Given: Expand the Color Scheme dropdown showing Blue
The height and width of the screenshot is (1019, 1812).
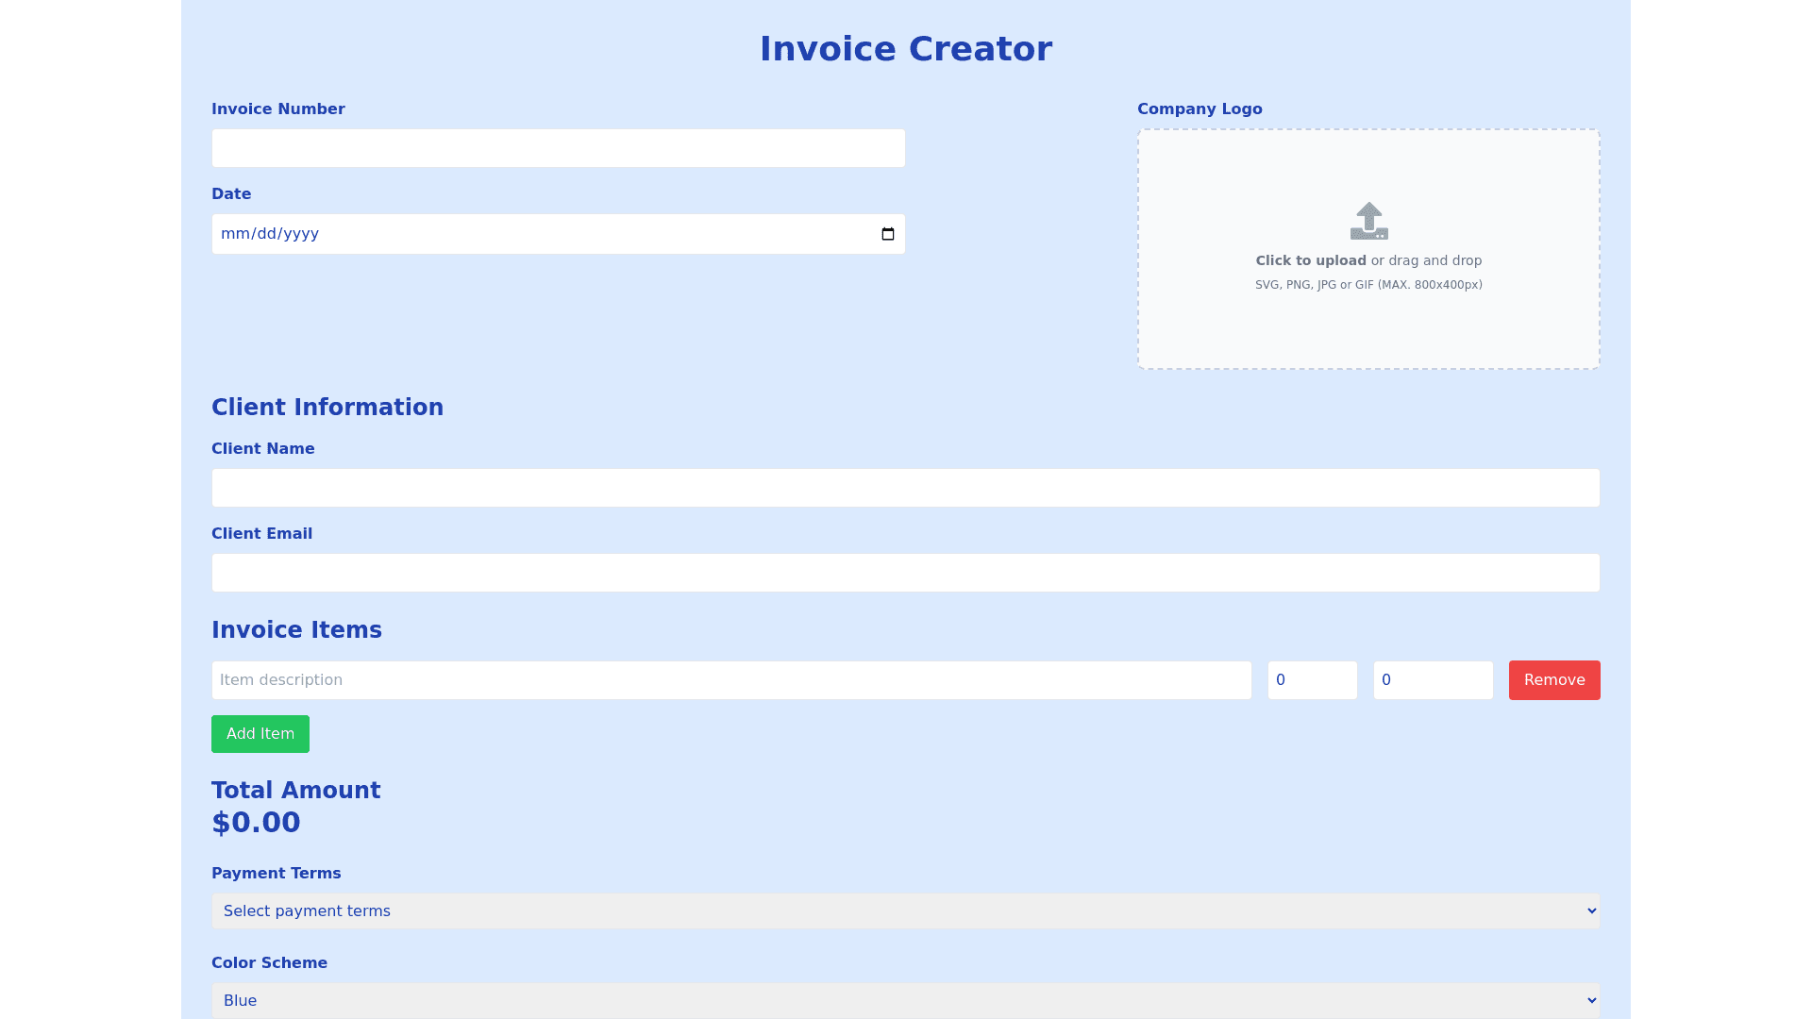Looking at the screenshot, I should [905, 1000].
